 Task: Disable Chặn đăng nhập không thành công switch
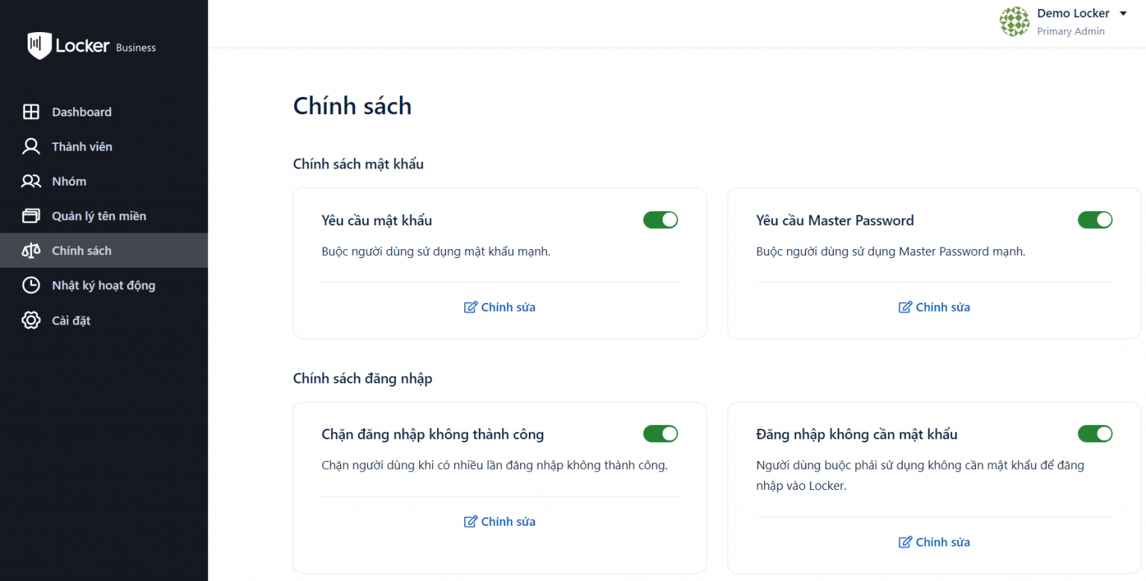(660, 433)
